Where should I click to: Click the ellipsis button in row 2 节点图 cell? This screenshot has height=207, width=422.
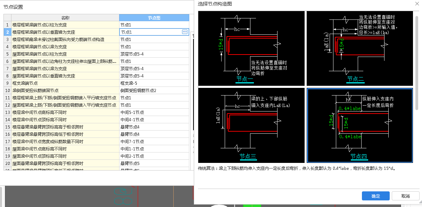pyautogui.click(x=185, y=32)
